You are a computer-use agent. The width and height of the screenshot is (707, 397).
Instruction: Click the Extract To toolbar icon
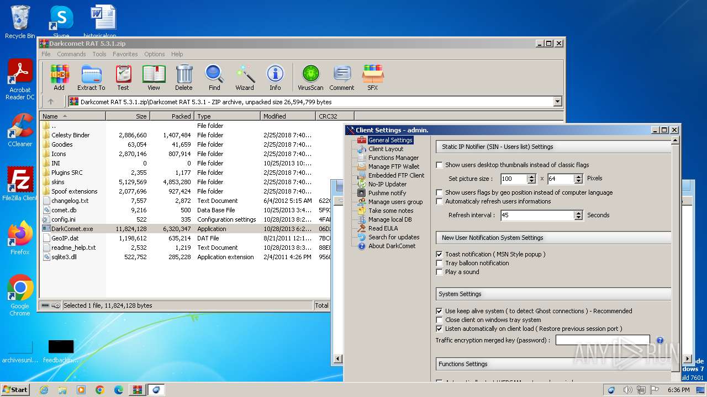click(x=91, y=77)
